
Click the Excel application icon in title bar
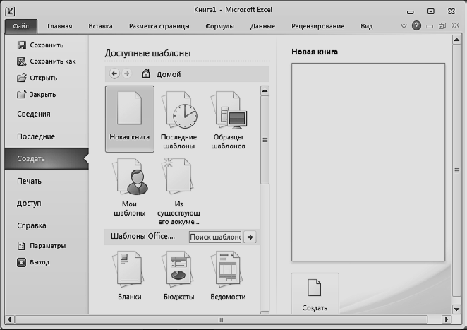[10, 11]
